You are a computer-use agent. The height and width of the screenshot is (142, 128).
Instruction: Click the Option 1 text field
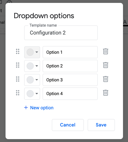[x=70, y=52]
